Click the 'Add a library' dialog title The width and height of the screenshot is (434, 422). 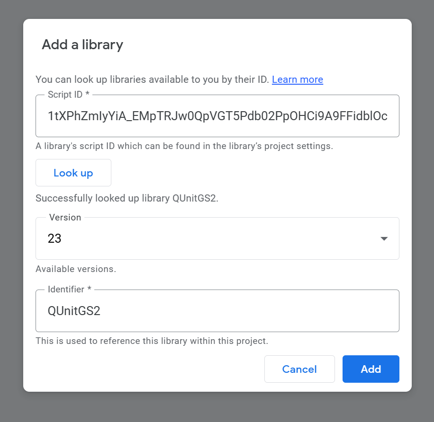tap(82, 44)
